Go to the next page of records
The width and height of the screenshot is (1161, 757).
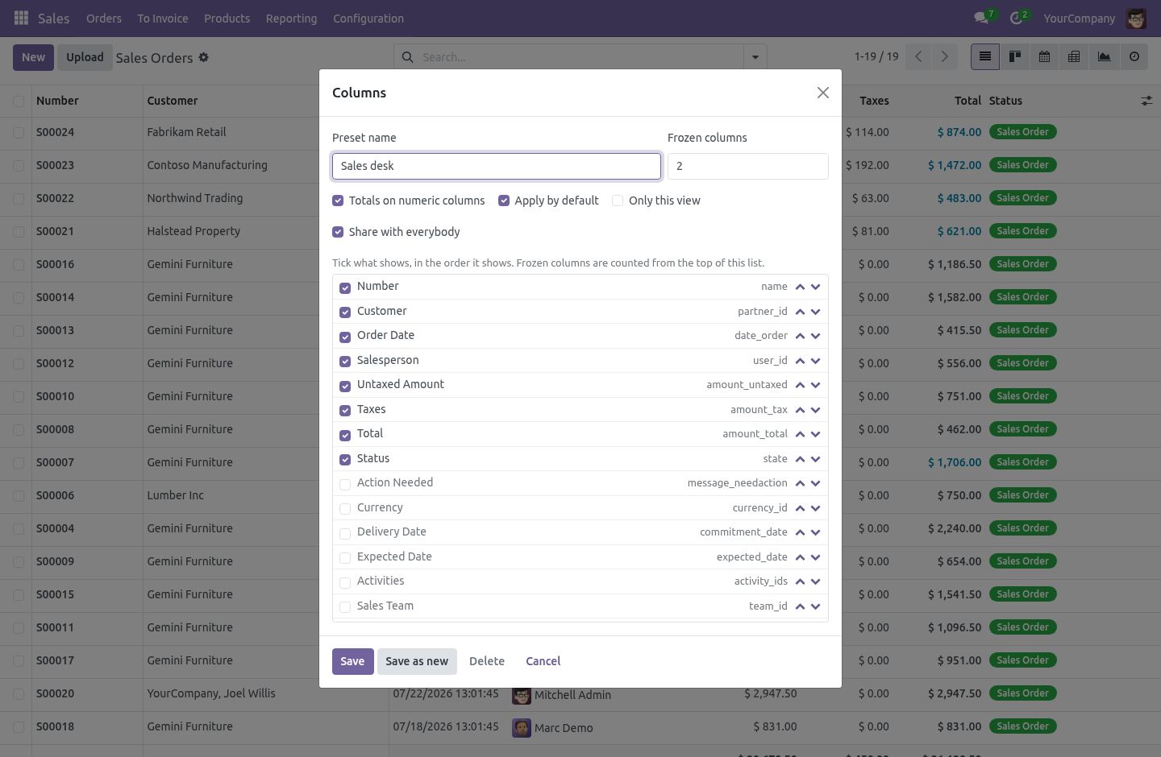pos(944,56)
